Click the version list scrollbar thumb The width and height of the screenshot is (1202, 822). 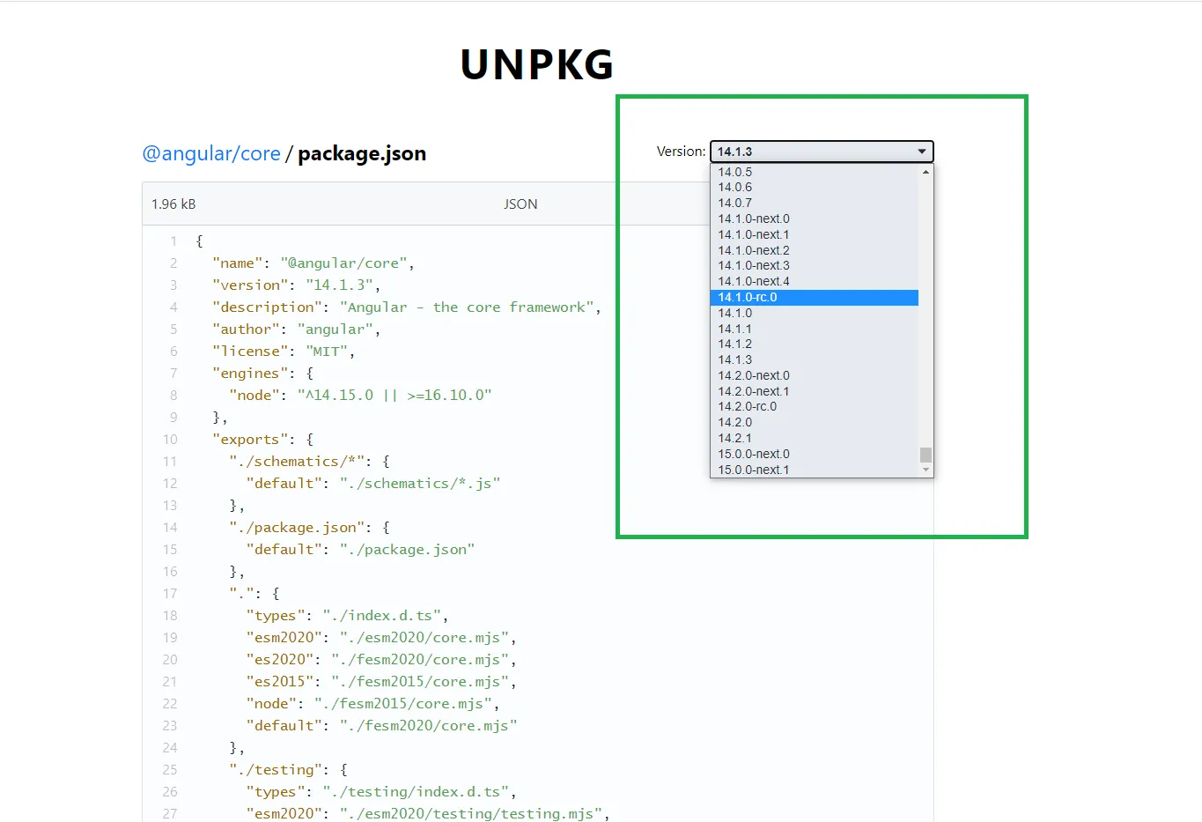click(x=925, y=455)
